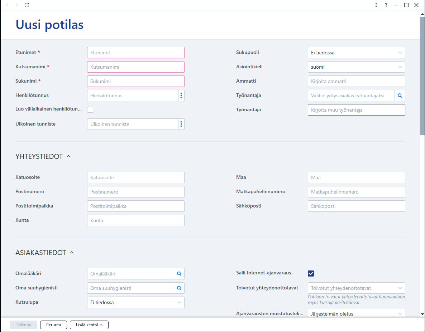Viewport: 425px width, 332px height.
Task: Click the disabled Tallenna button
Action: 23,325
